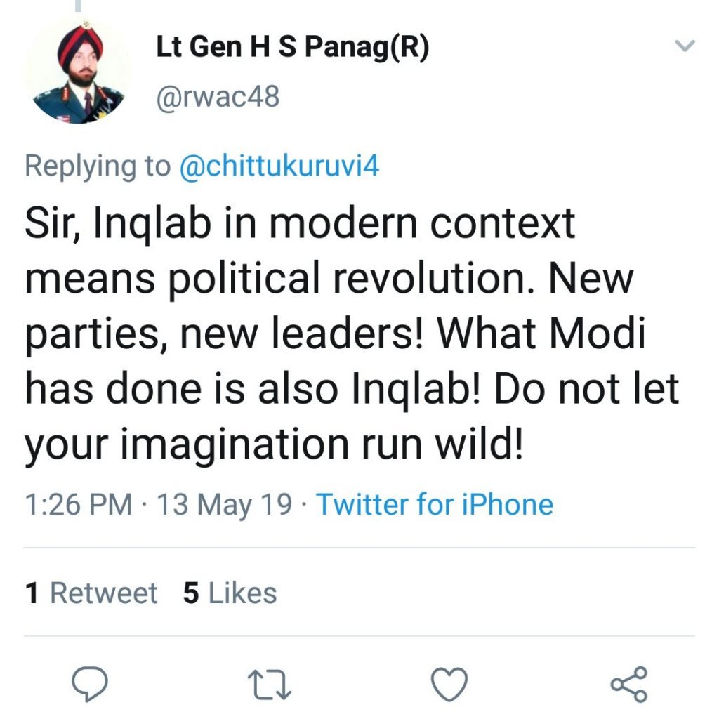Open the @chittukuruvi4 mention link
The height and width of the screenshot is (719, 719).
click(279, 166)
